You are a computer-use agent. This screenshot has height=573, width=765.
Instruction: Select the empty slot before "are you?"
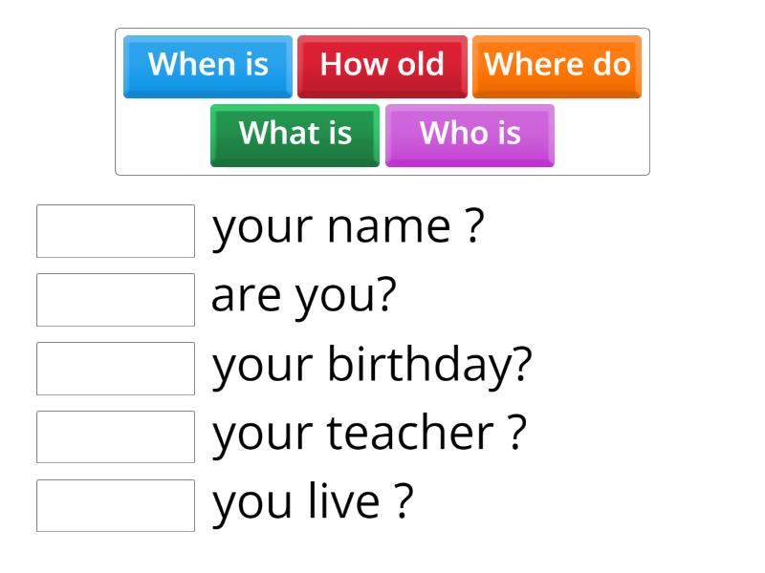pyautogui.click(x=116, y=300)
